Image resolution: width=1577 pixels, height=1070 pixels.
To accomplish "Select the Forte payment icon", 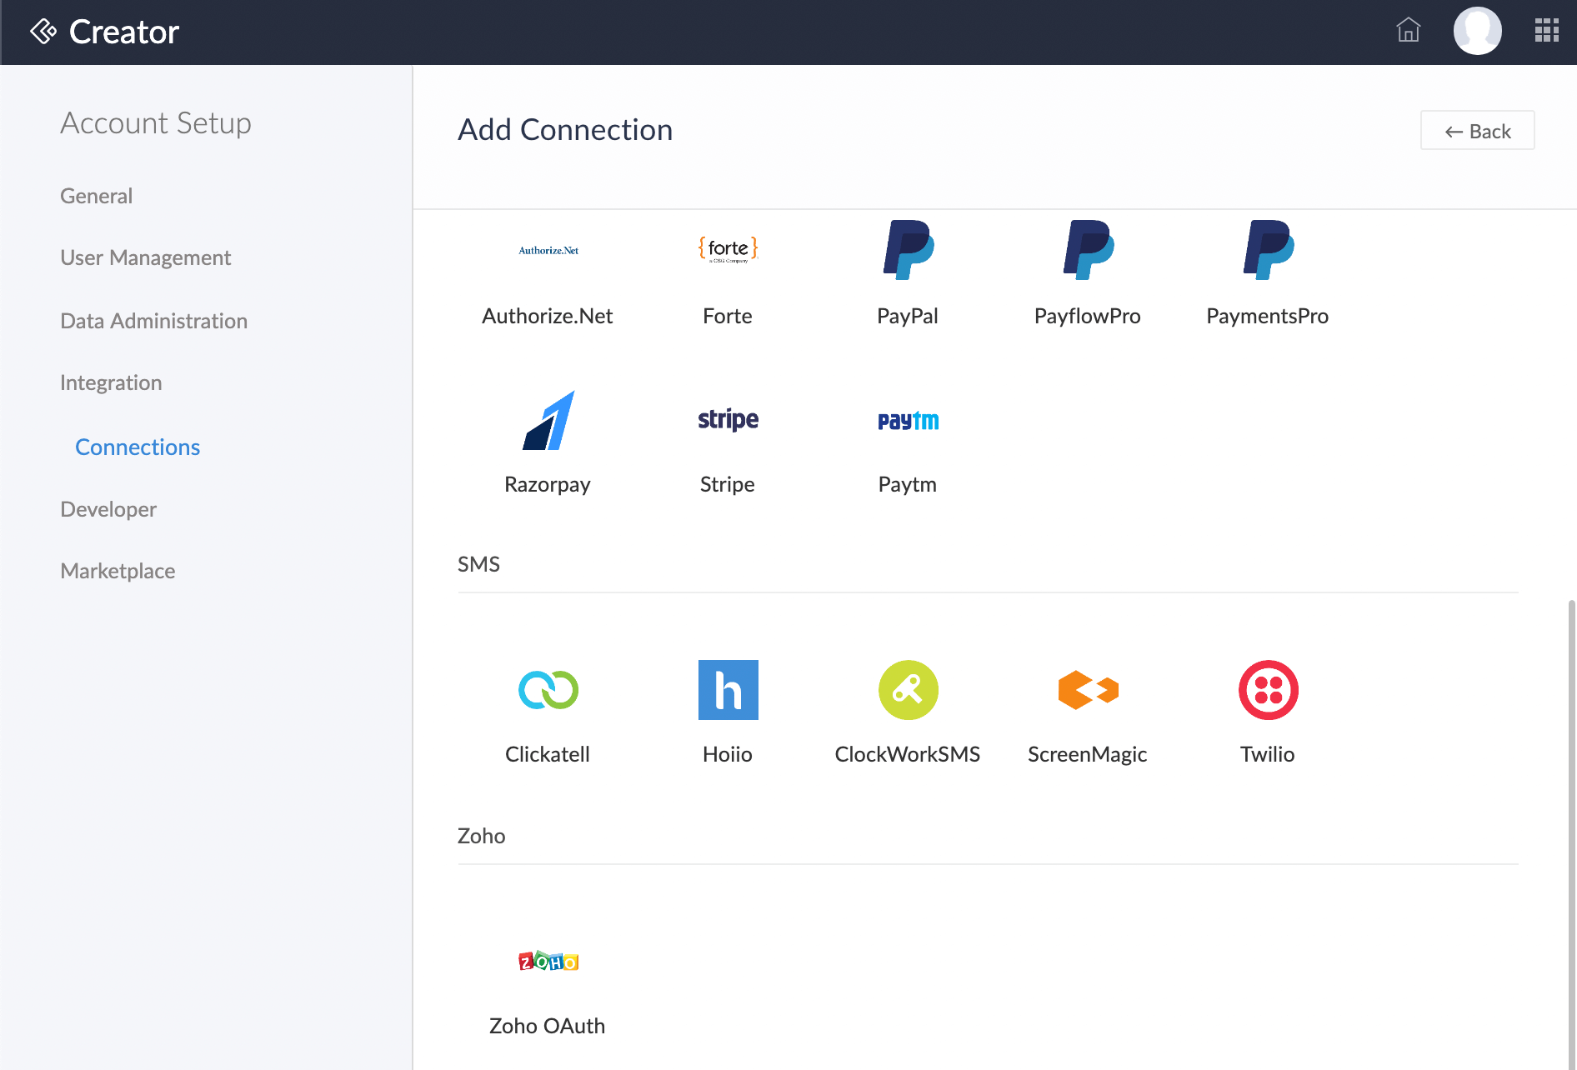I will coord(728,249).
